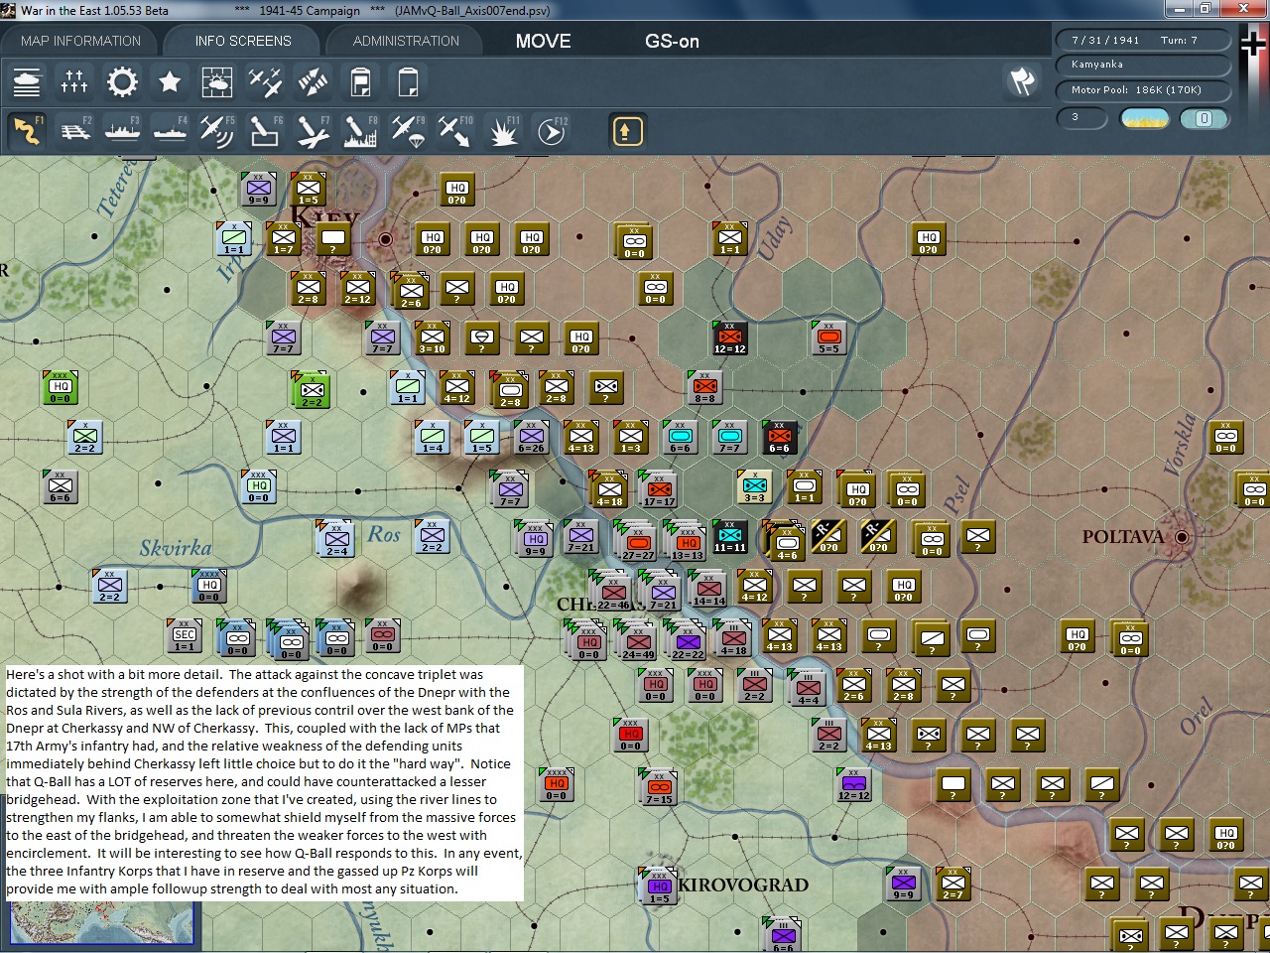1270x953 pixels.
Task: Select the green HQ 0=0 counter
Action: click(61, 388)
